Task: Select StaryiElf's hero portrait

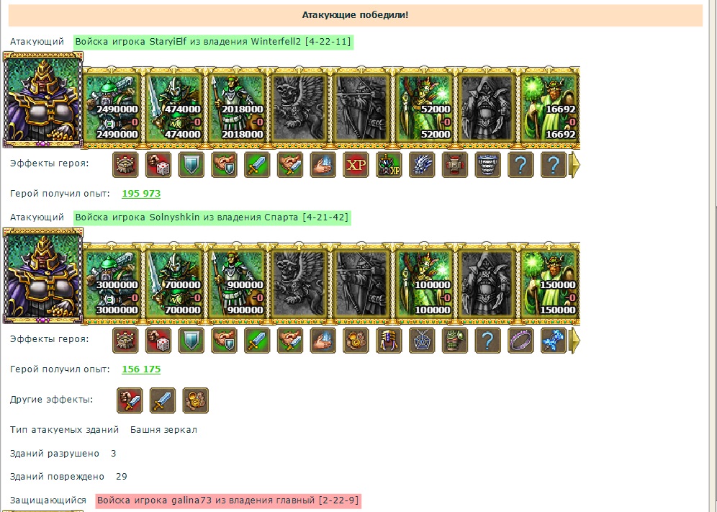Action: (x=43, y=100)
